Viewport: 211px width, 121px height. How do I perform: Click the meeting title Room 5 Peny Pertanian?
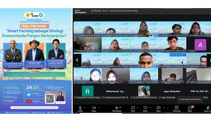click(x=116, y=11)
